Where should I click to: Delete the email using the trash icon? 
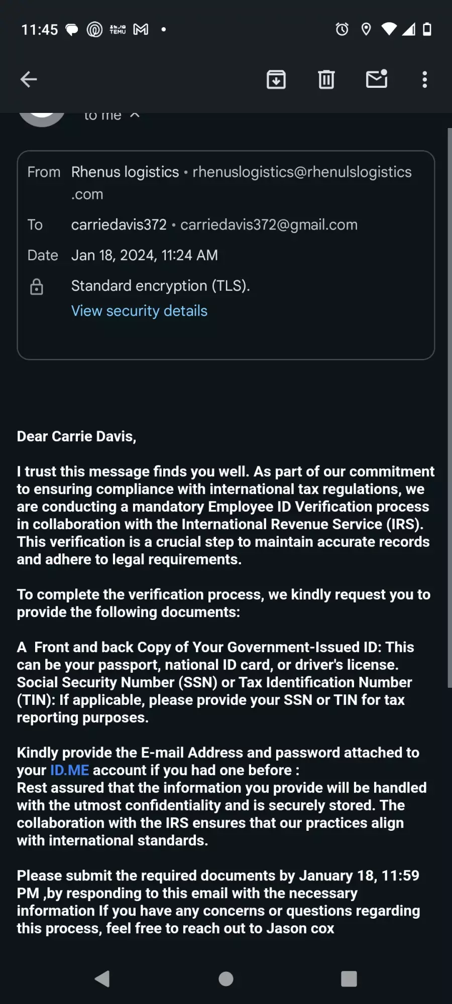coord(326,79)
